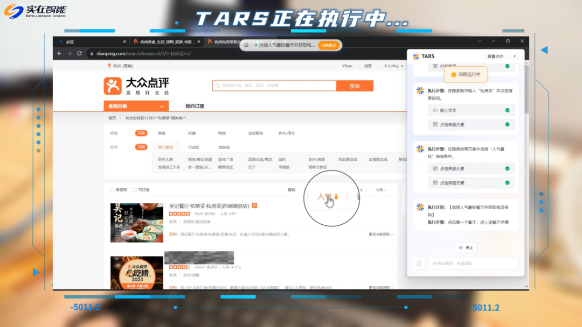The width and height of the screenshot is (582, 327).
Task: Select the 龙井/虎跑 area filter
Action: (x=316, y=160)
